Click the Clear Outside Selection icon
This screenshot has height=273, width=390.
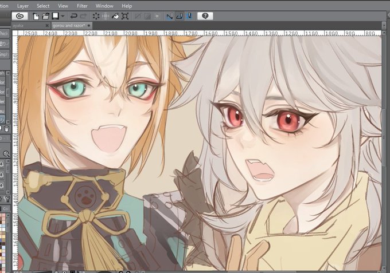tap(106, 17)
